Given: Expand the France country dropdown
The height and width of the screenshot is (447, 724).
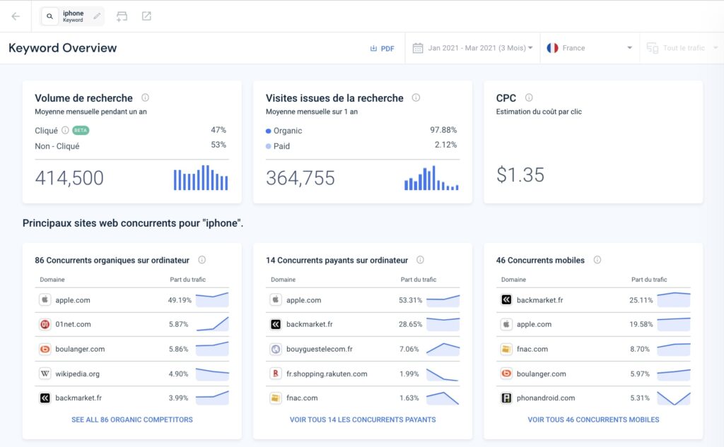Looking at the screenshot, I should coord(590,48).
